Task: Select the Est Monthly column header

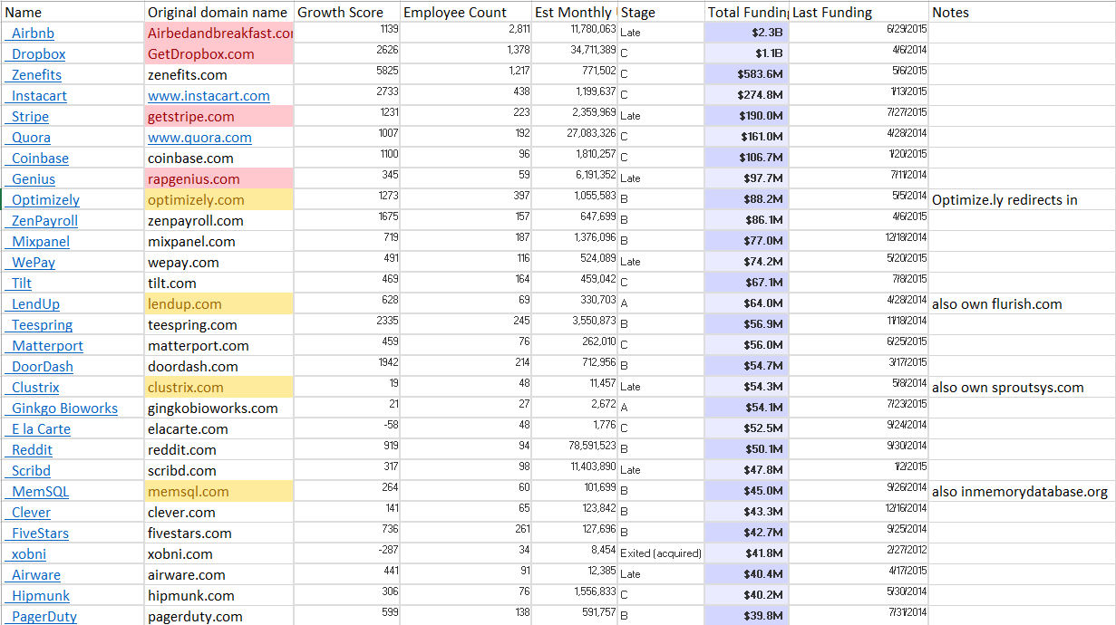Action: tap(575, 12)
